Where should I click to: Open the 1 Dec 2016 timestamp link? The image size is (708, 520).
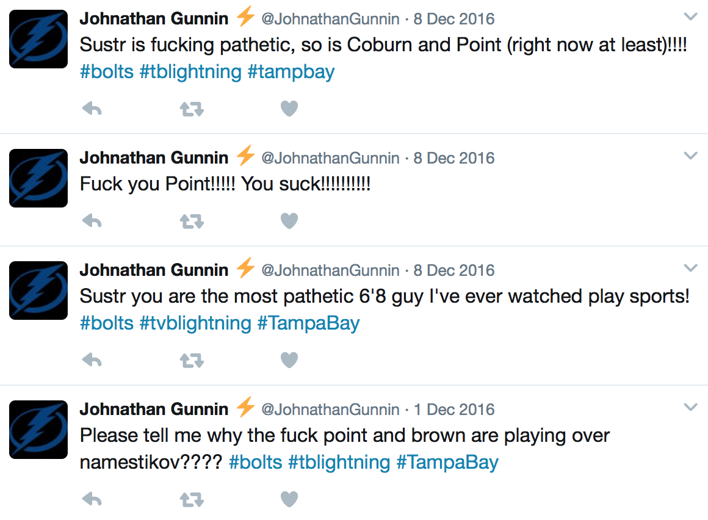pyautogui.click(x=454, y=410)
